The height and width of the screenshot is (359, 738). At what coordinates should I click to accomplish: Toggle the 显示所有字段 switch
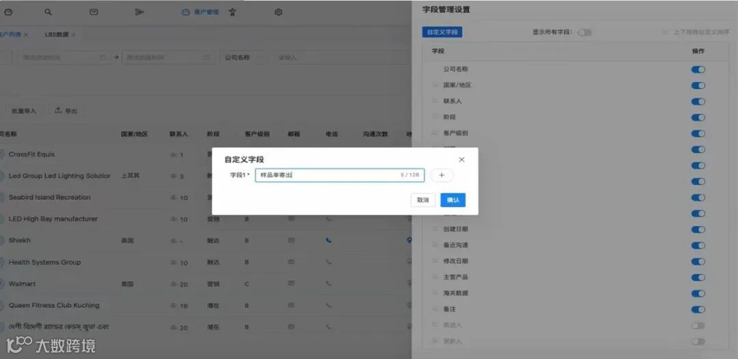584,33
